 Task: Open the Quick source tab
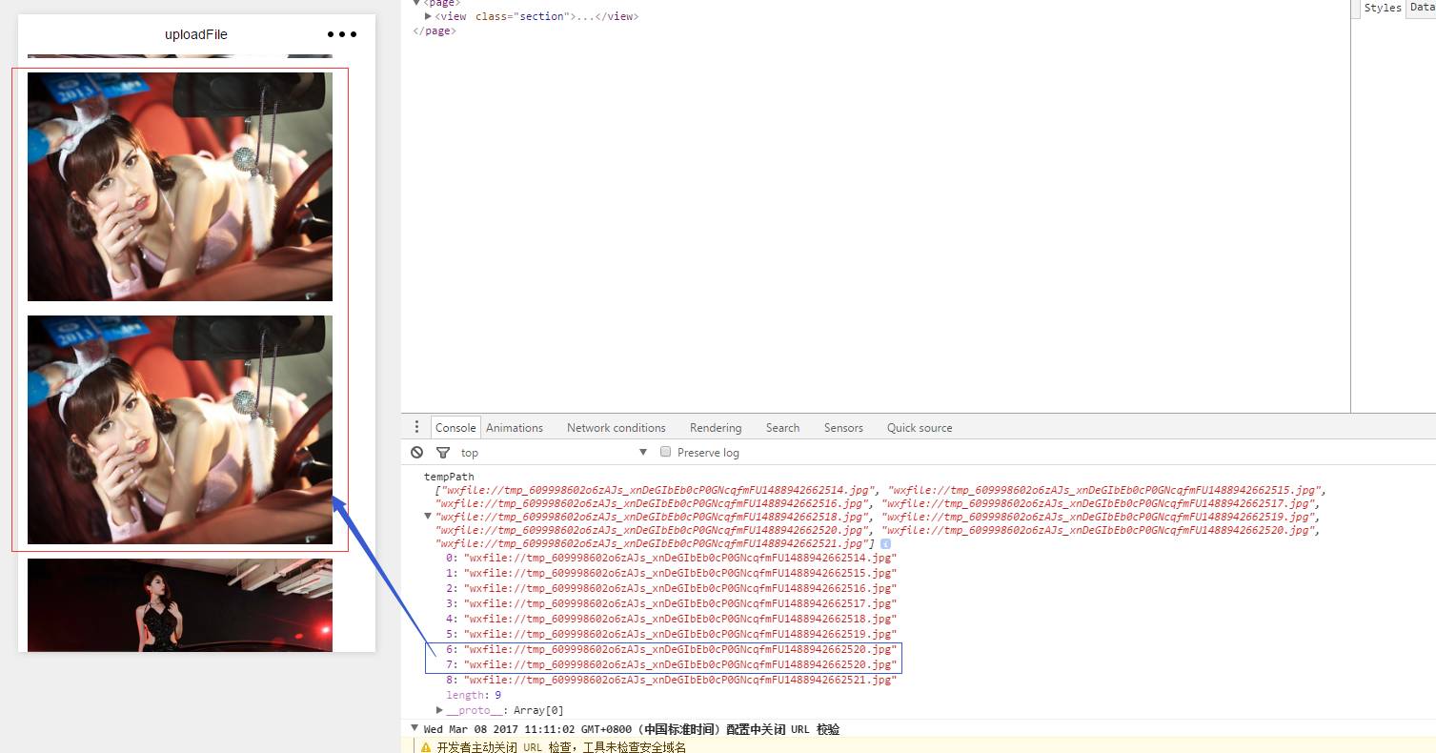pos(919,428)
